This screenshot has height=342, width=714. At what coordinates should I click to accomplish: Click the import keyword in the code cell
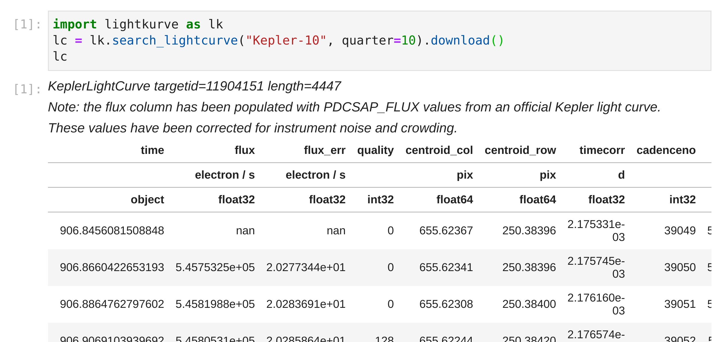point(74,24)
